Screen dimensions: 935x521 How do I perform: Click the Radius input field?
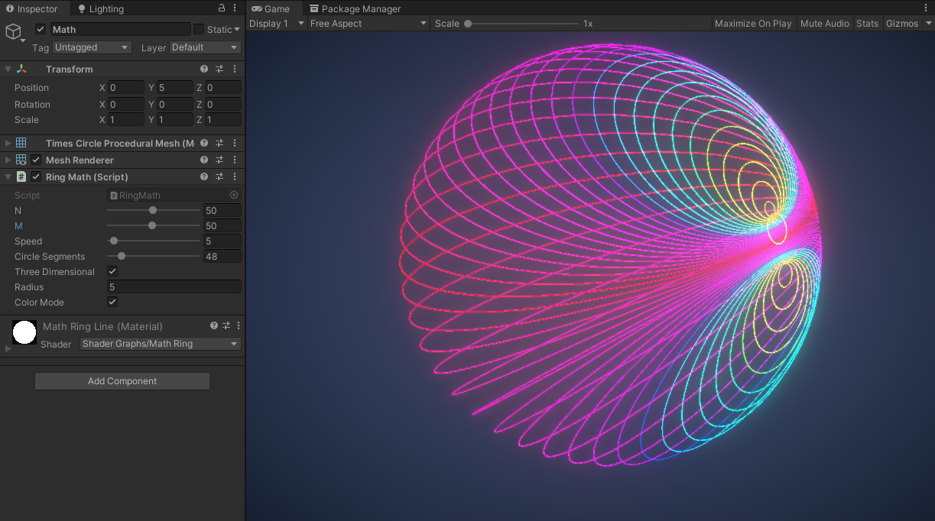point(174,287)
